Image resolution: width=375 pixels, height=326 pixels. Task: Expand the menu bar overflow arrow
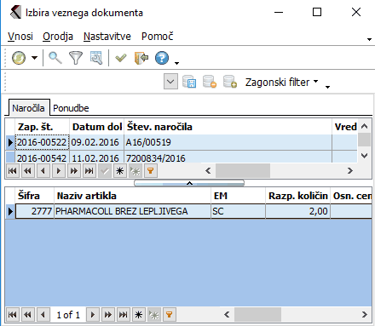[369, 39]
